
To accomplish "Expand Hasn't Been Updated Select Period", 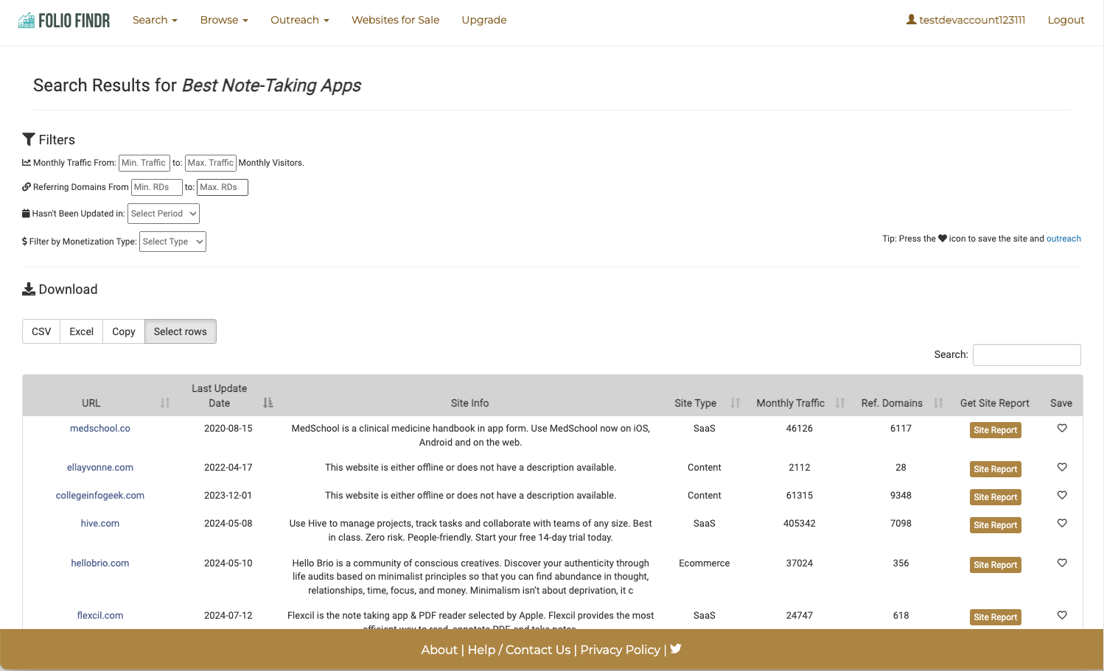I will pyautogui.click(x=164, y=214).
